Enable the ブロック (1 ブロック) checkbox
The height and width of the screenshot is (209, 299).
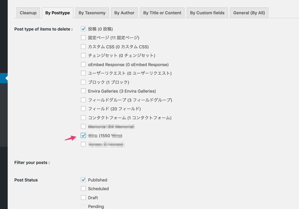tap(83, 82)
